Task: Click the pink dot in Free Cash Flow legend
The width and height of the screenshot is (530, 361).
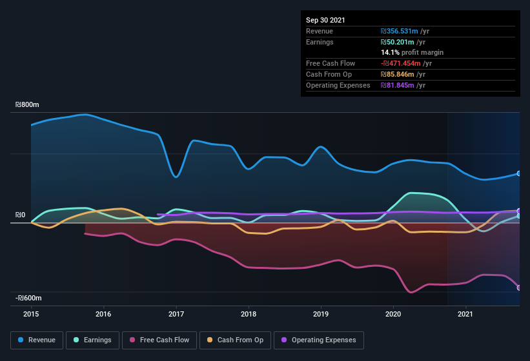Action: [x=132, y=340]
